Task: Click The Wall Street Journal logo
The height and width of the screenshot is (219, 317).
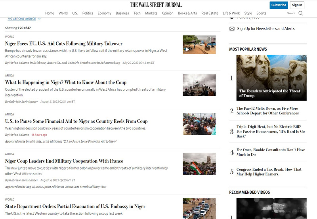Action: pos(156,5)
